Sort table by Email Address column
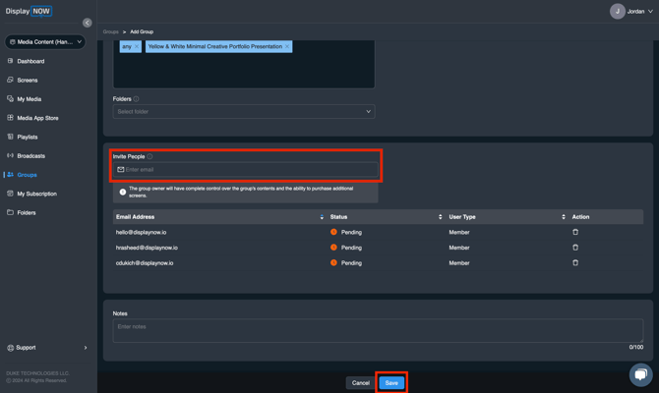Image resolution: width=659 pixels, height=393 pixels. pos(322,217)
